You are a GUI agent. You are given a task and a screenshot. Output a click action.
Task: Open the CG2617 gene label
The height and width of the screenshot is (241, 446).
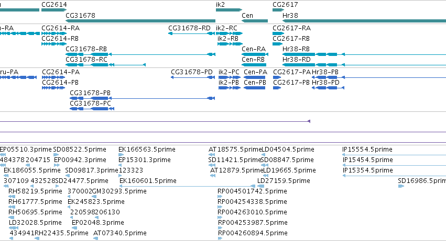(285, 5)
